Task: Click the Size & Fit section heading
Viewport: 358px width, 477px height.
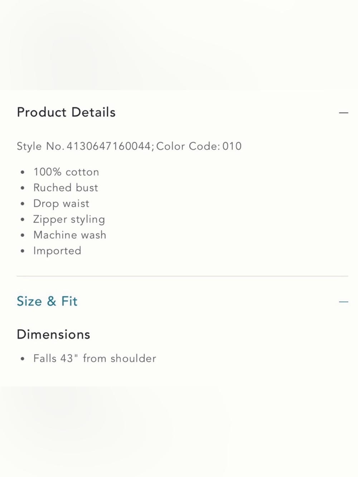Action: point(47,301)
